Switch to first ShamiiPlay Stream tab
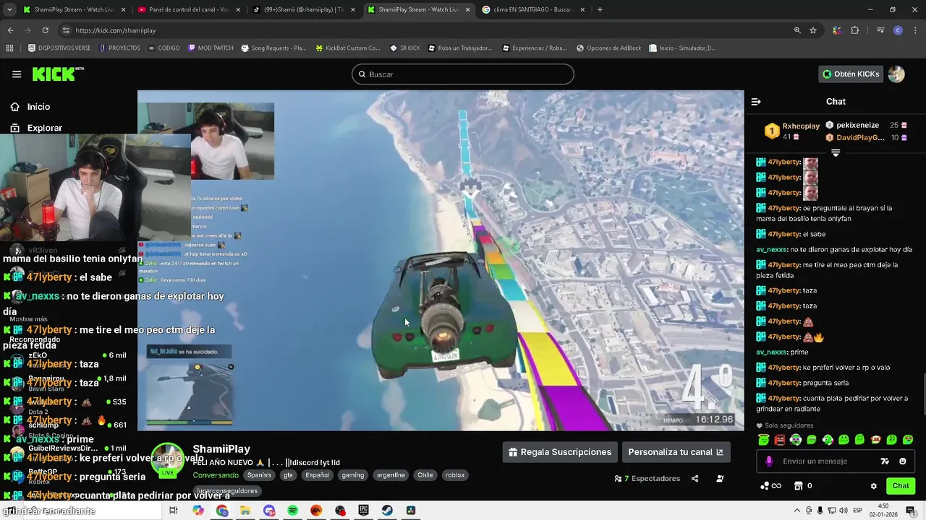 pyautogui.click(x=73, y=9)
